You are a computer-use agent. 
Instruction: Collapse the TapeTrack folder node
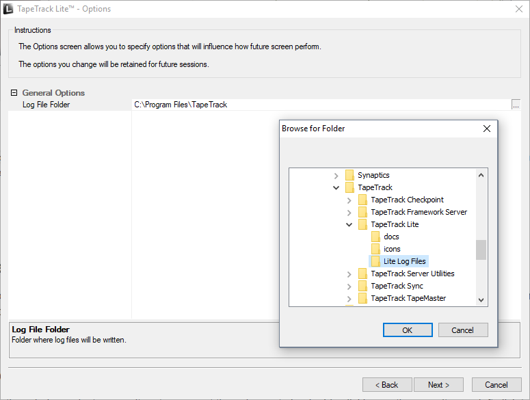[336, 188]
